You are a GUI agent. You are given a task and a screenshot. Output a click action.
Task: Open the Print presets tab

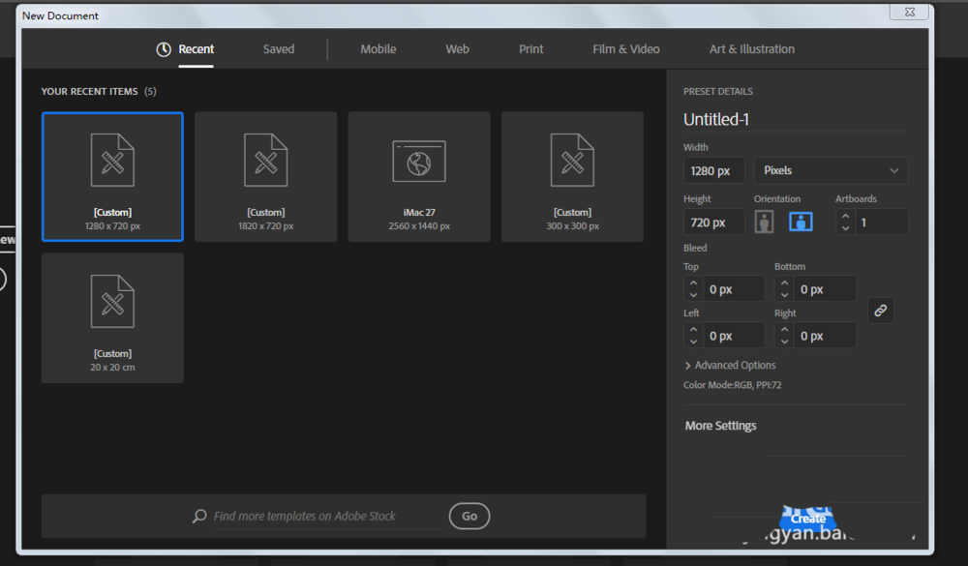click(530, 49)
